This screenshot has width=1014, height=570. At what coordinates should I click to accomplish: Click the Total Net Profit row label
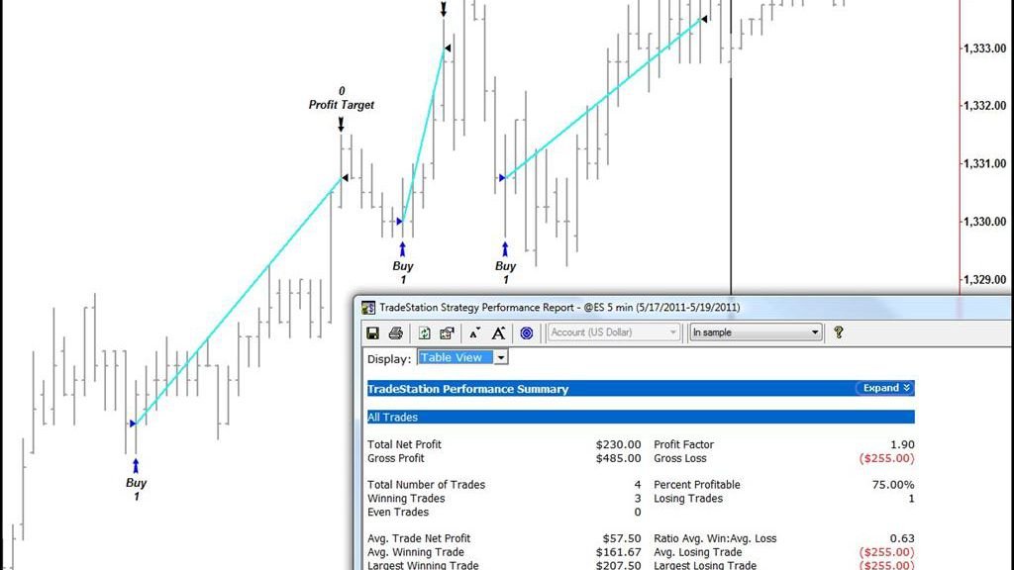pos(404,444)
